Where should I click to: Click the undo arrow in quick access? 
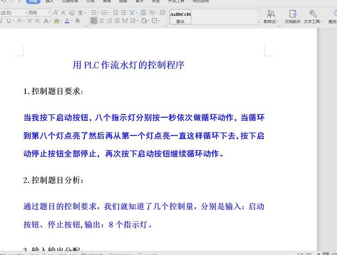(x=4, y=1)
